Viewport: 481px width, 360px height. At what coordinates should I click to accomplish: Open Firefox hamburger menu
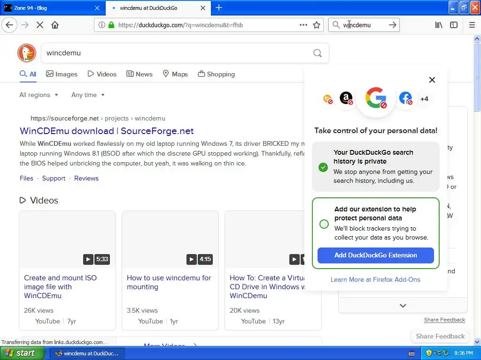tap(472, 25)
